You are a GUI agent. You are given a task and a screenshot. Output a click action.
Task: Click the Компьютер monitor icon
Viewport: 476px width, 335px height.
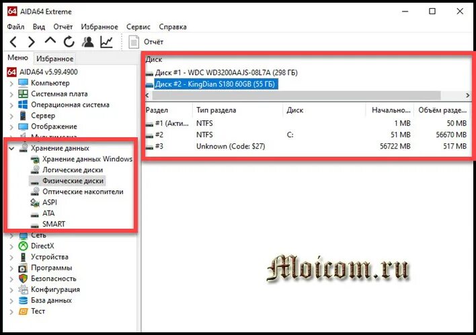point(23,83)
